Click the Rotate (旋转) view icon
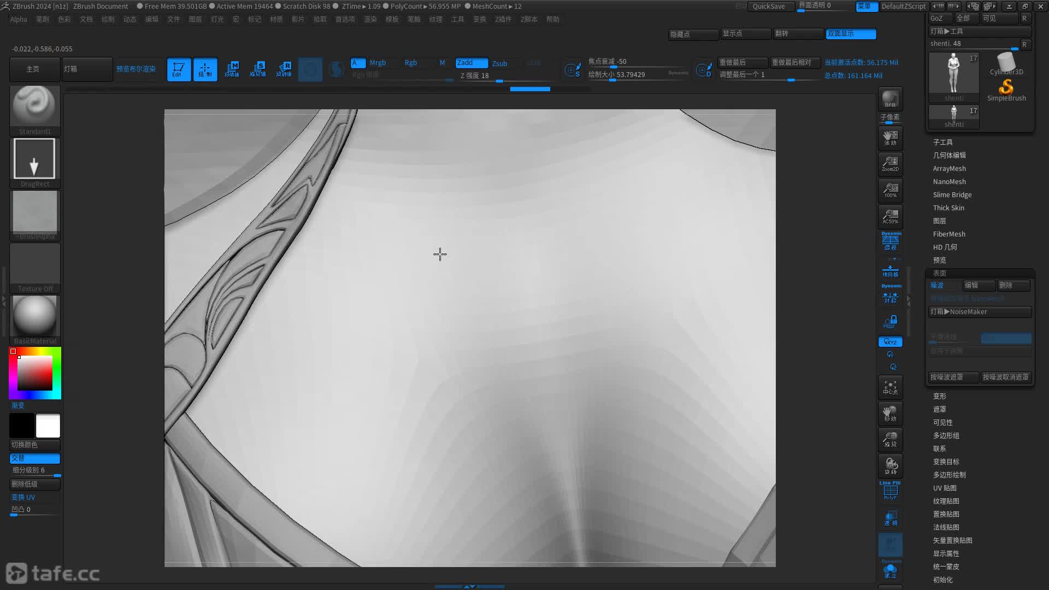The height and width of the screenshot is (590, 1049). click(890, 466)
